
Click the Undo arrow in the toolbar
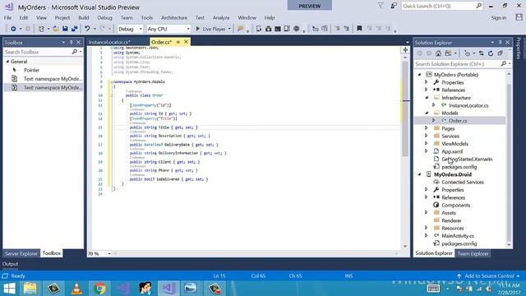click(87, 29)
